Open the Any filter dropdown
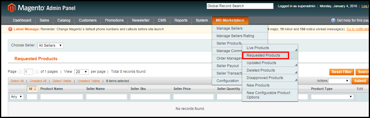The width and height of the screenshot is (370, 118). click(x=17, y=97)
